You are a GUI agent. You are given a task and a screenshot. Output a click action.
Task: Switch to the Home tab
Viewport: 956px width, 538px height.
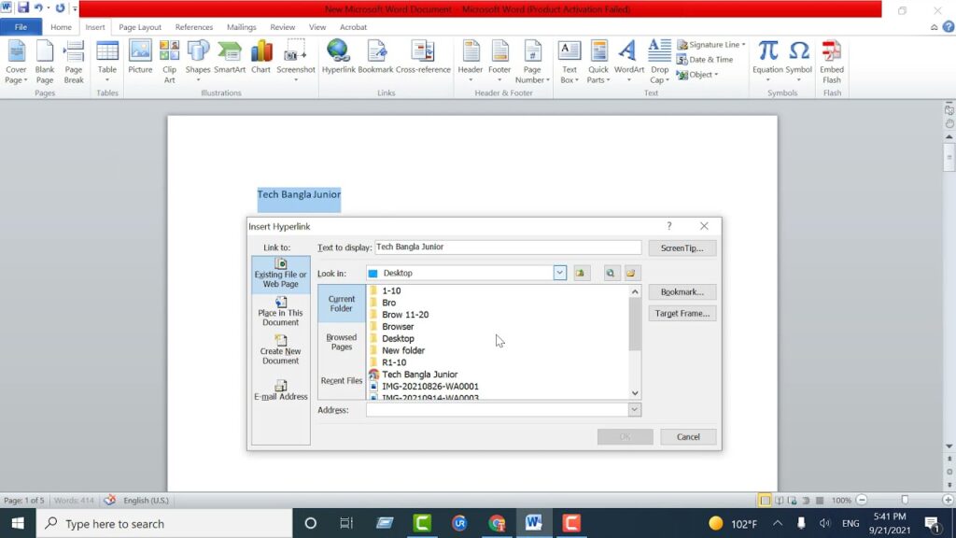tap(61, 27)
